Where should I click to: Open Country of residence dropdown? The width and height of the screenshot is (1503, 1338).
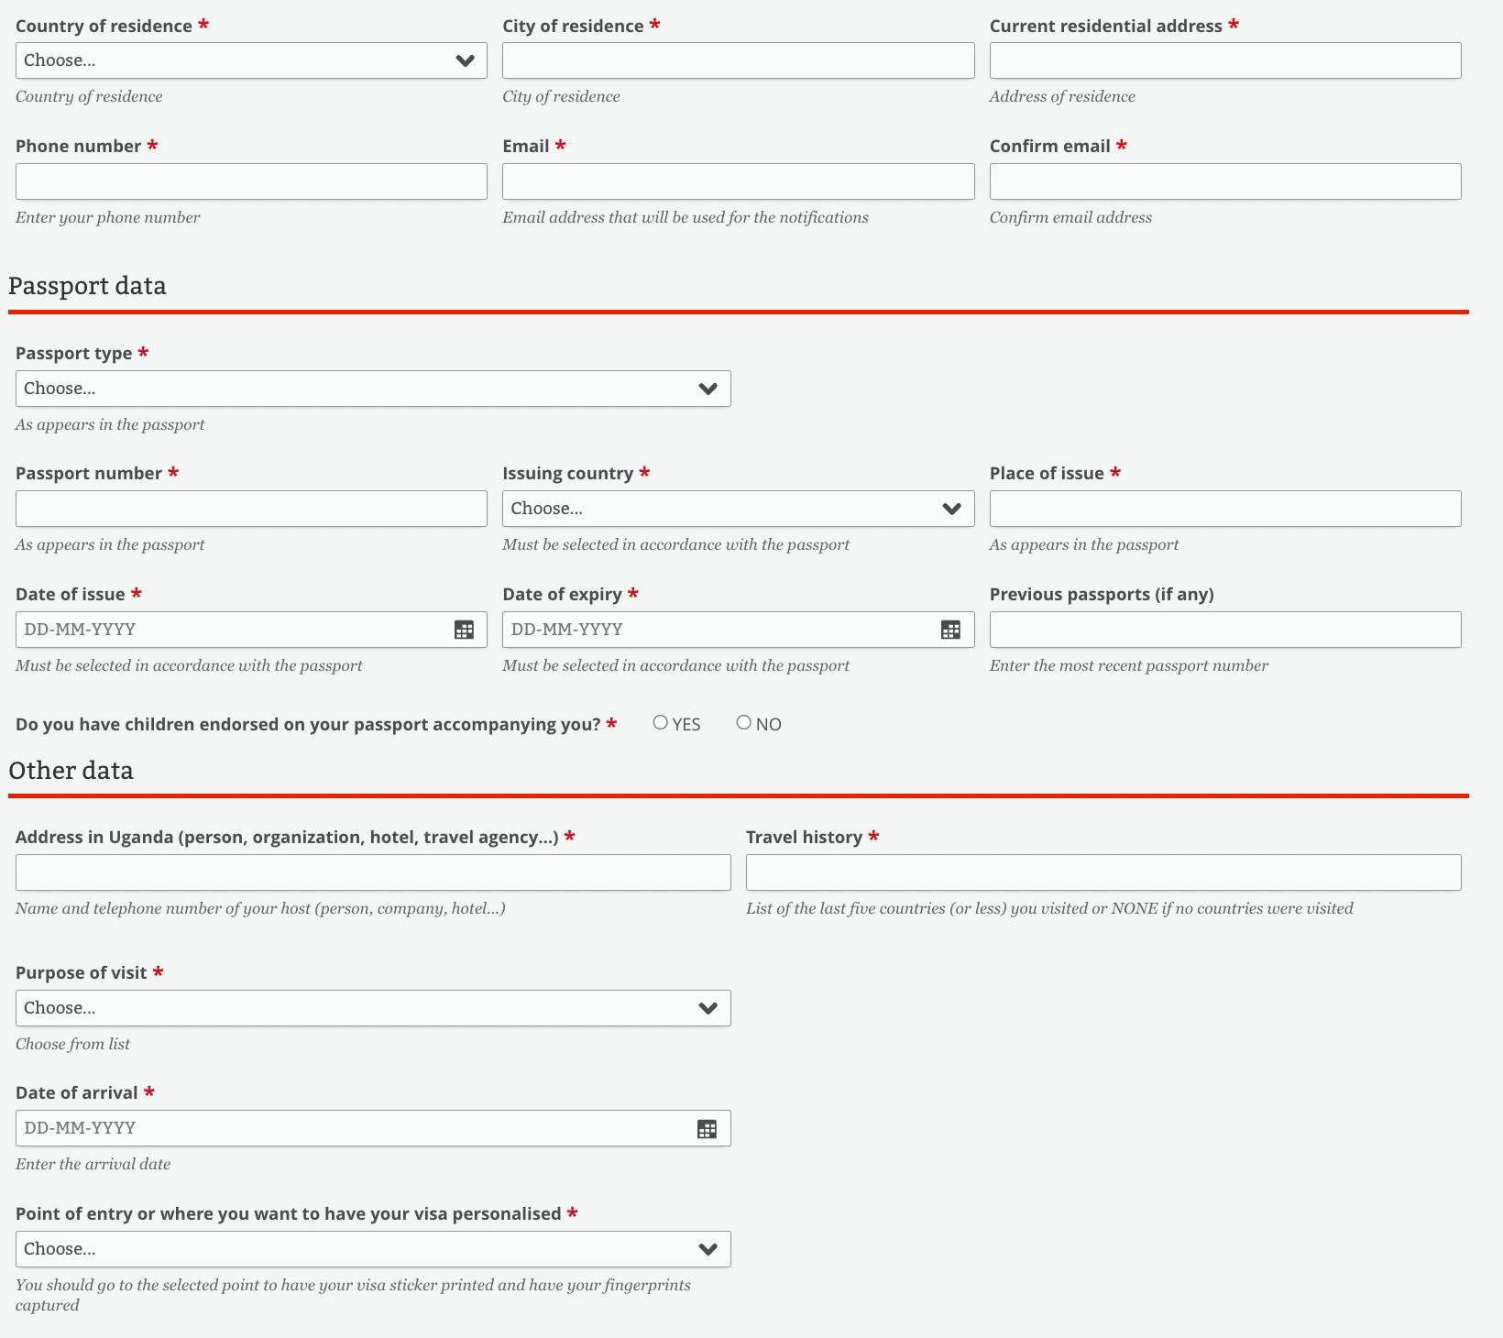[251, 60]
